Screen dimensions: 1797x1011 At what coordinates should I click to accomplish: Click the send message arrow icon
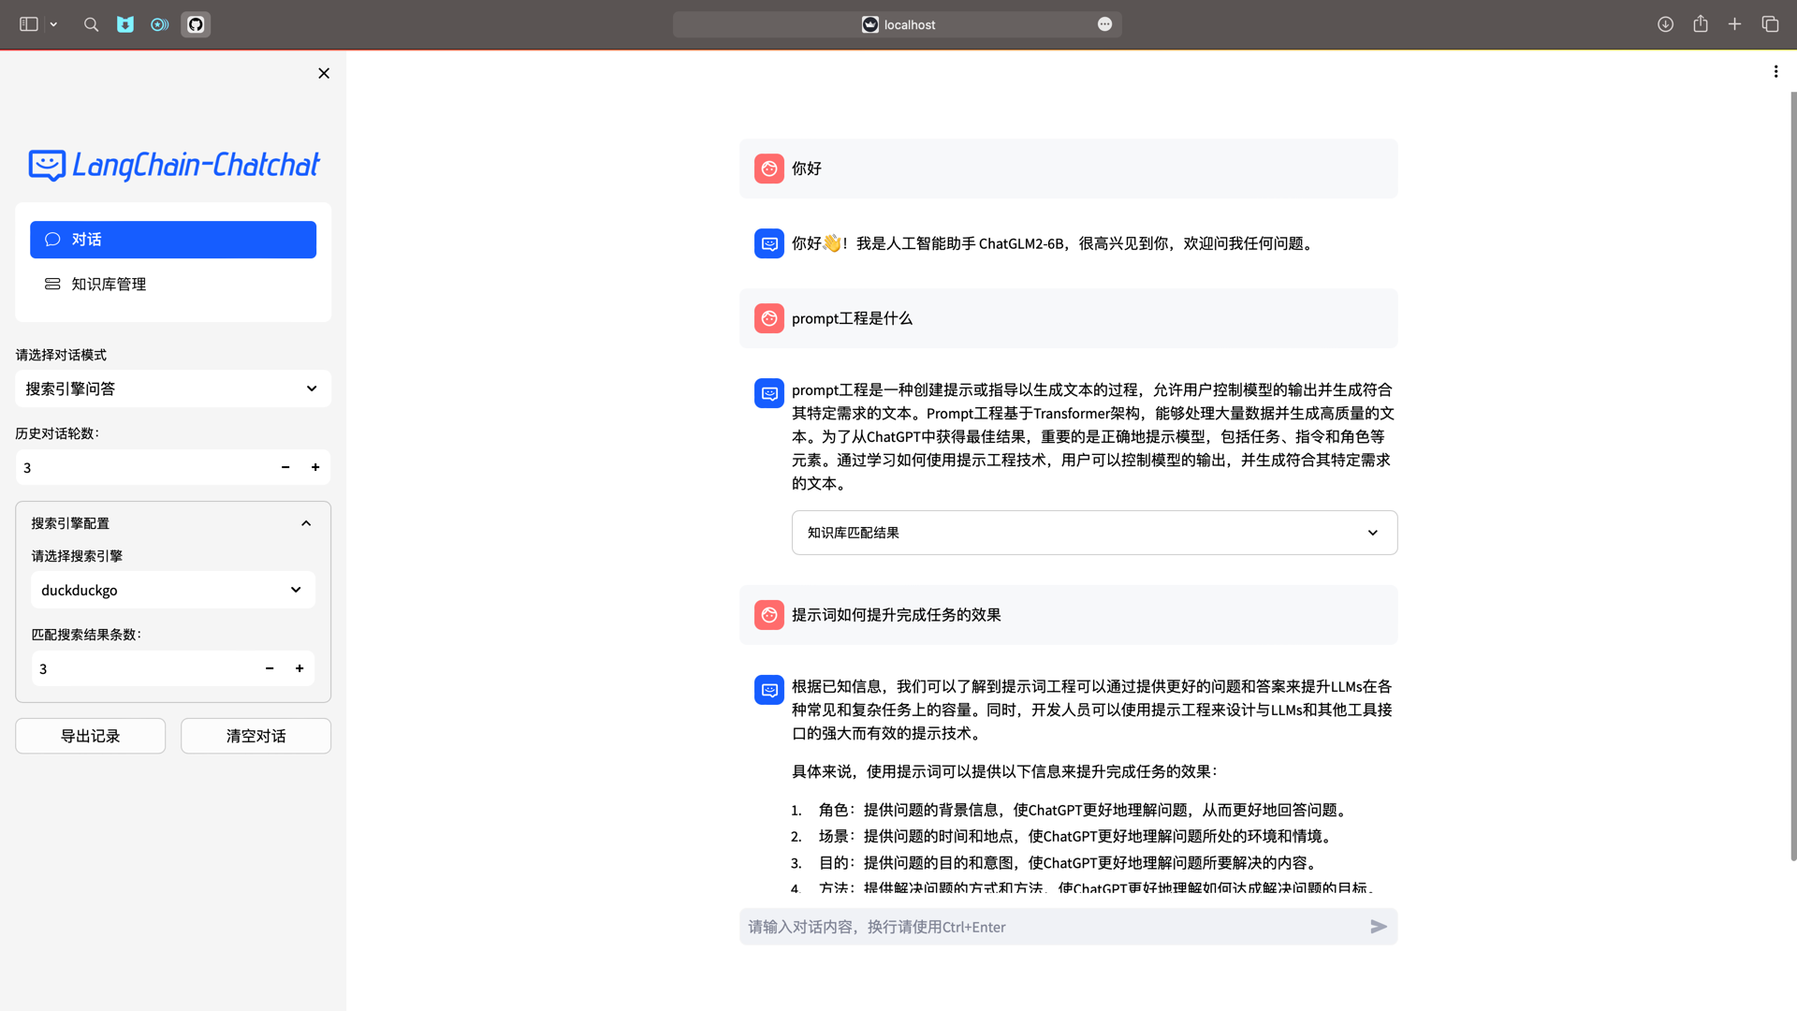pos(1378,927)
